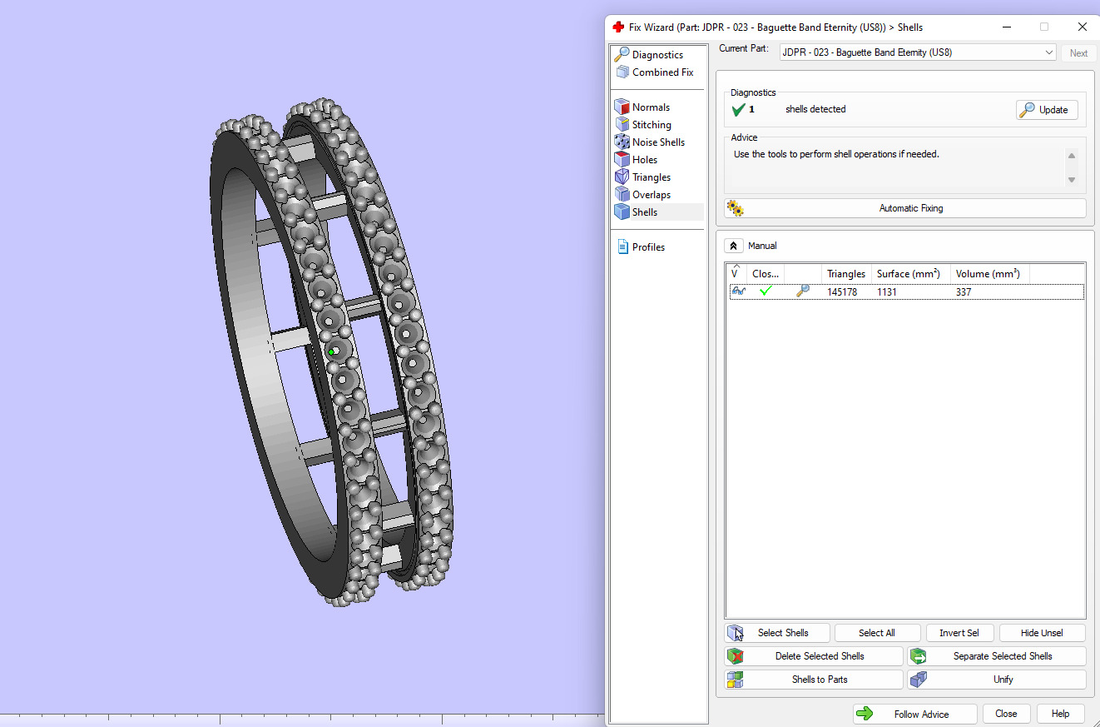Run Automatic Fixing
1100x727 pixels.
tap(905, 208)
